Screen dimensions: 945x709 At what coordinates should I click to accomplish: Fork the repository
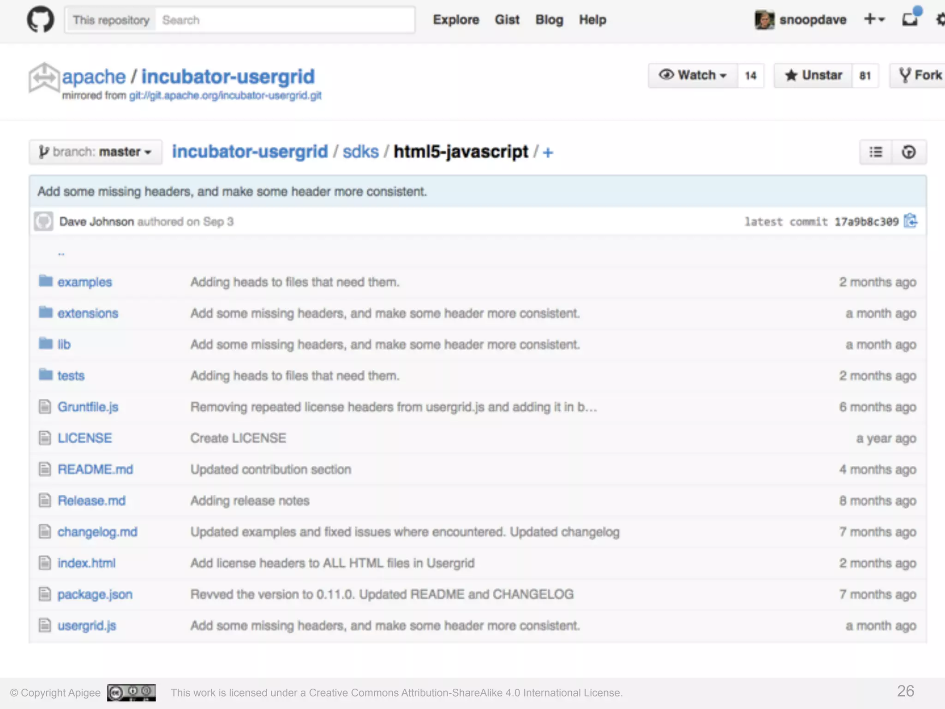[x=918, y=75]
